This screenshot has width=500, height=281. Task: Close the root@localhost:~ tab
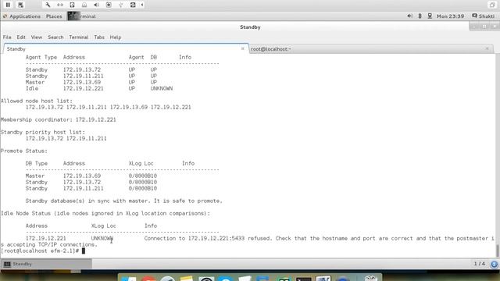pos(487,48)
